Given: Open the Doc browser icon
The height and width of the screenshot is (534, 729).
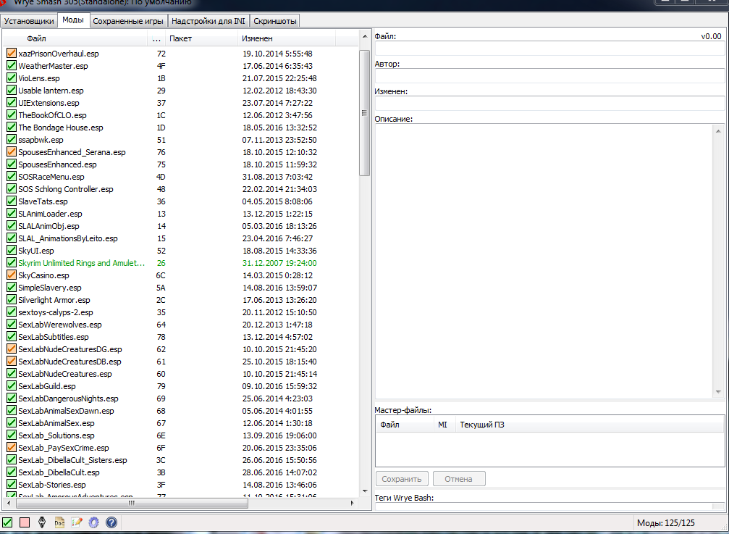Looking at the screenshot, I should (60, 522).
